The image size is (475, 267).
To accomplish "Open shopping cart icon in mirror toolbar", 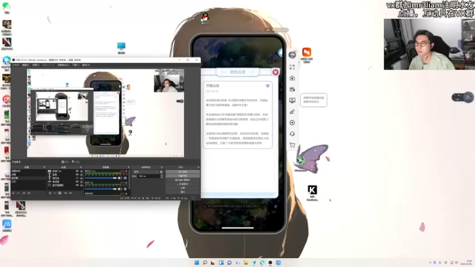I will [x=292, y=145].
